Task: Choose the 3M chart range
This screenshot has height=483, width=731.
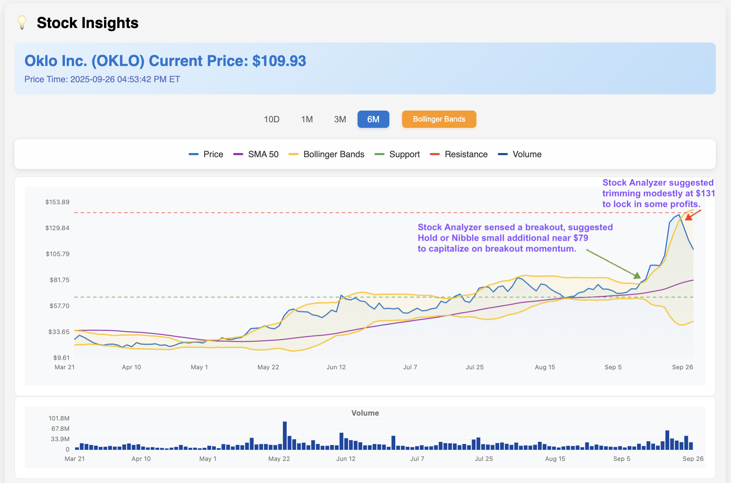Action: pyautogui.click(x=340, y=119)
